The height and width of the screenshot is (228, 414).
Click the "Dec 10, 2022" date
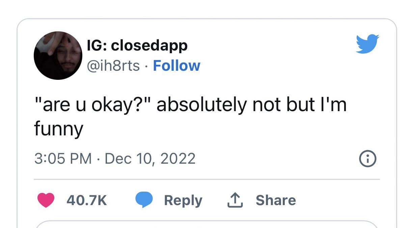coord(150,158)
